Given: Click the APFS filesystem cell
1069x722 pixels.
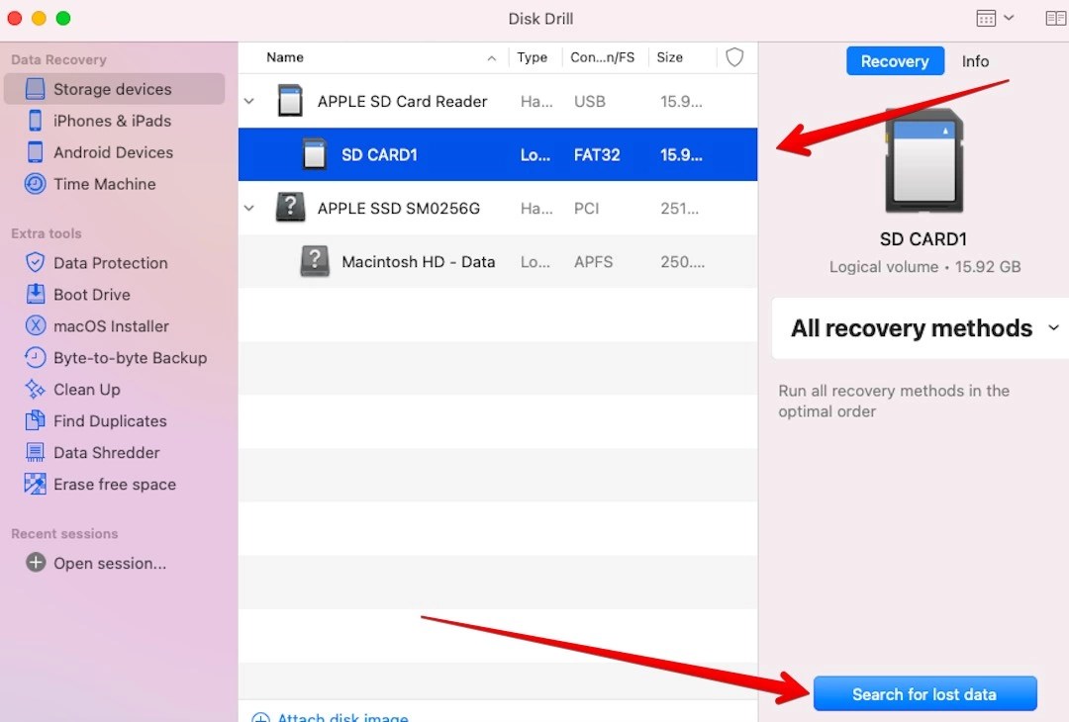Looking at the screenshot, I should pyautogui.click(x=593, y=261).
